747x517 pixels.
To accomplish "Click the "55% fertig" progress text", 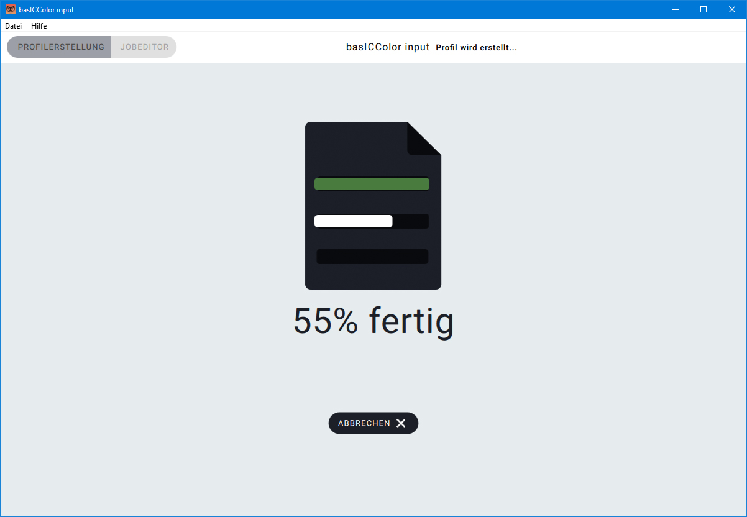I will (x=373, y=321).
